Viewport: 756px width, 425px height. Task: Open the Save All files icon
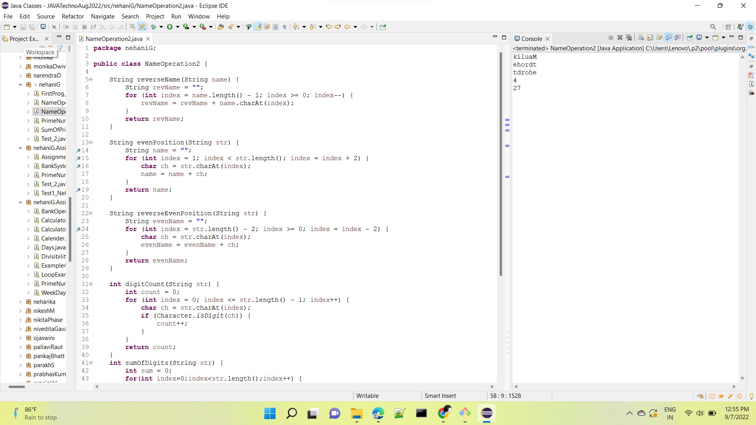click(32, 27)
